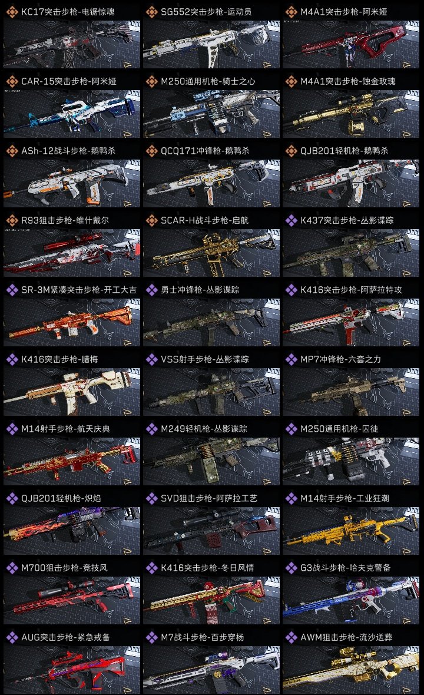
Task: Click the purple rarity icon beside SR-3M紧凑突击步枪-开工大吉
Action: click(12, 290)
